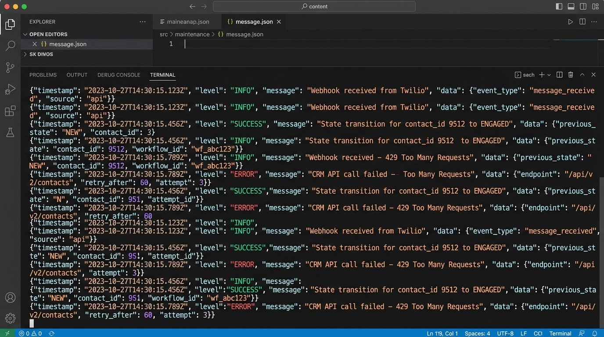Open the Testing flask icon view
This screenshot has width=604, height=337.
click(x=10, y=133)
